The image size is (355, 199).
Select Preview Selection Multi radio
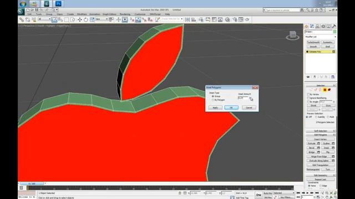[328, 117]
